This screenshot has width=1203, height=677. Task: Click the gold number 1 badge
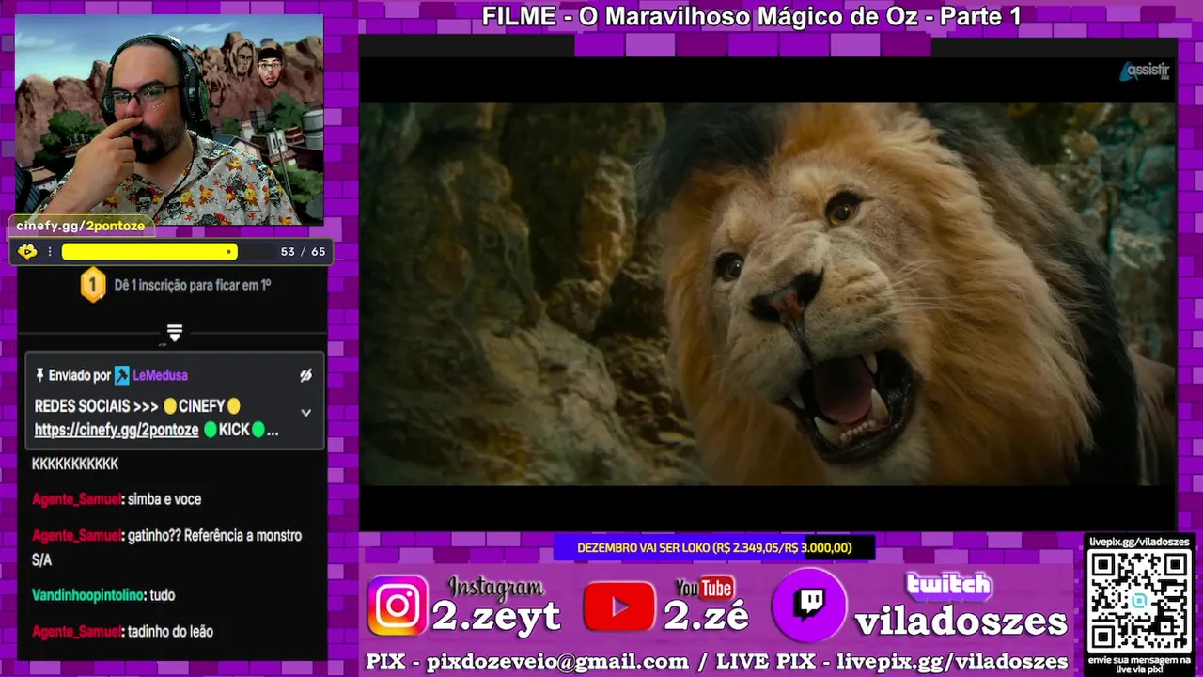[x=93, y=284]
